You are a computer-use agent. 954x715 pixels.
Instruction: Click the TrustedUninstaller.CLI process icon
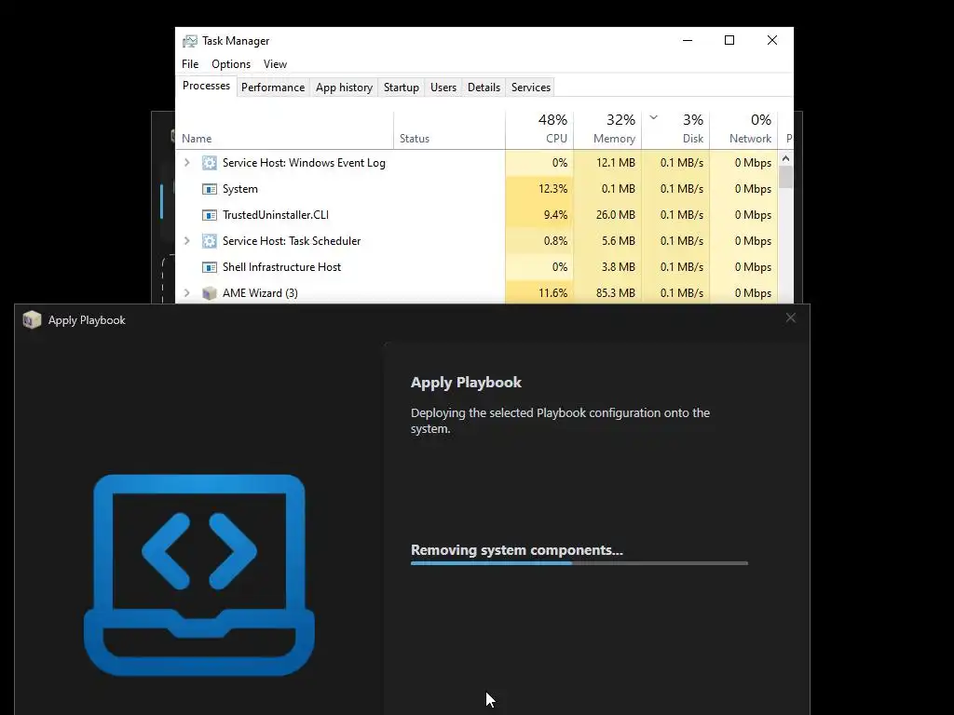210,215
